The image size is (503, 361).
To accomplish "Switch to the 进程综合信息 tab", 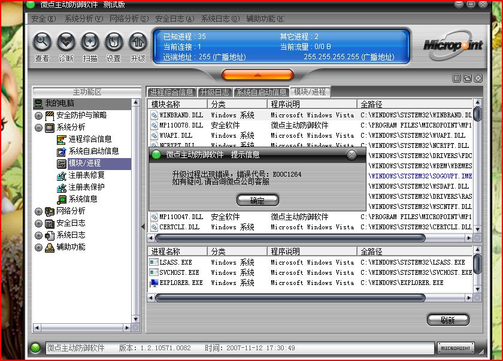I will click(172, 92).
